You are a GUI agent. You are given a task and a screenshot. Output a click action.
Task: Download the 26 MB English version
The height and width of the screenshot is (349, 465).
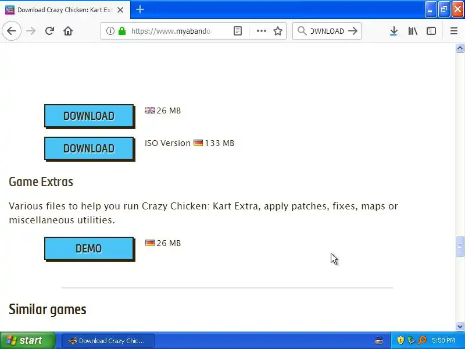pyautogui.click(x=89, y=116)
